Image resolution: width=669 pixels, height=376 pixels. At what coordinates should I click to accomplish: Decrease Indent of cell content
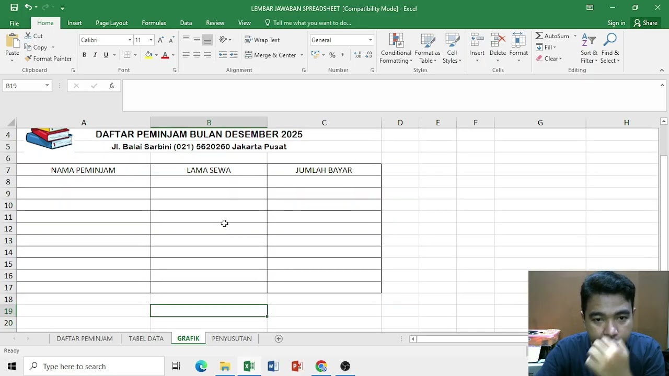pyautogui.click(x=223, y=55)
